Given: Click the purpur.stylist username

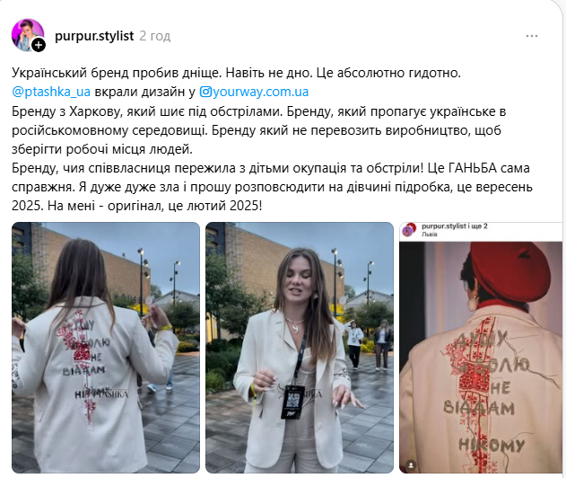Looking at the screenshot, I should point(94,36).
